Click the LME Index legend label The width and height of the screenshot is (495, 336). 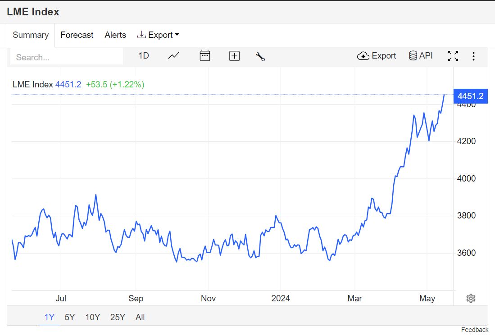tap(33, 84)
